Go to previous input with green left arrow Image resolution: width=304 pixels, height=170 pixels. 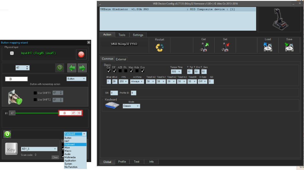[x=72, y=68]
